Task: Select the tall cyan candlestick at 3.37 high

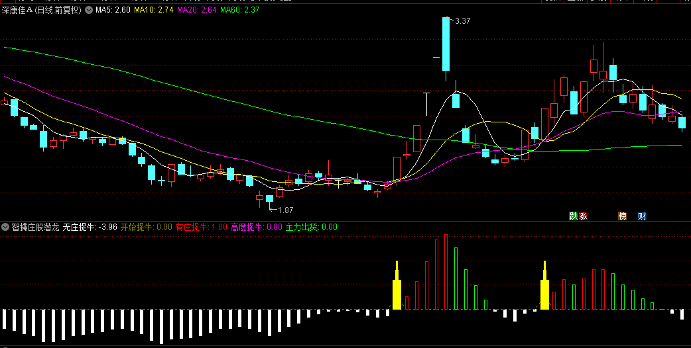Action: [446, 44]
